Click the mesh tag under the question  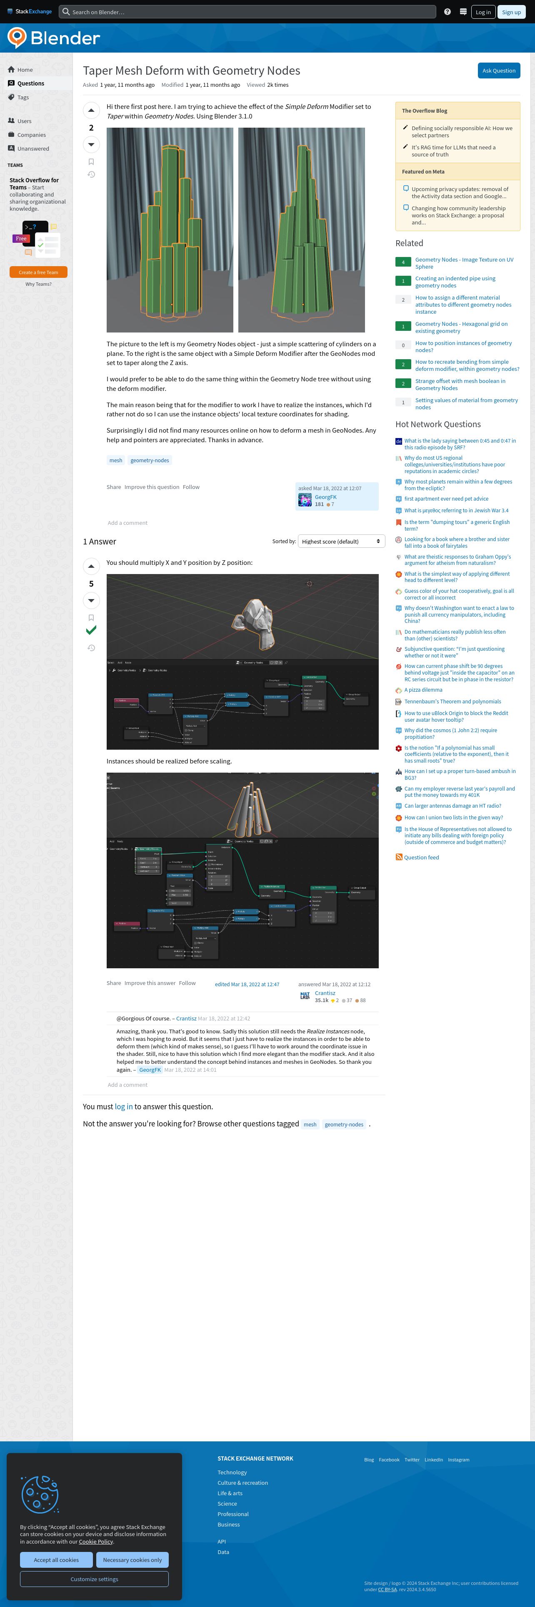coord(116,461)
